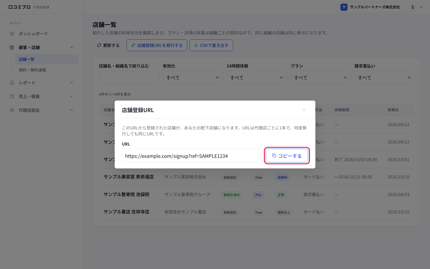The height and width of the screenshot is (269, 430).
Task: Click the 契約なし status badge
Action: coord(284,213)
